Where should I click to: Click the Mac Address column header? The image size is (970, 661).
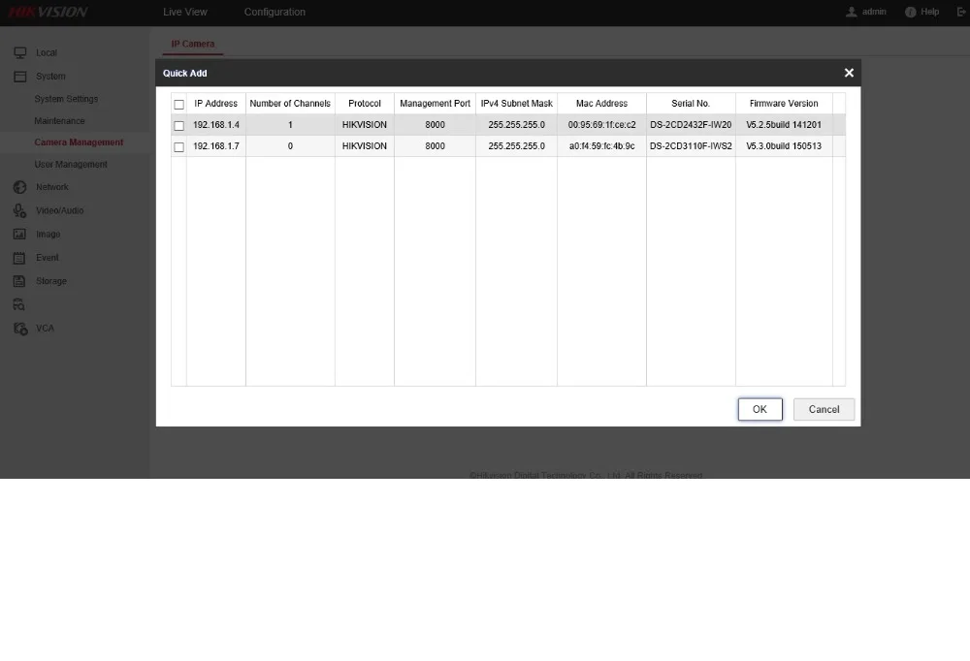[602, 104]
